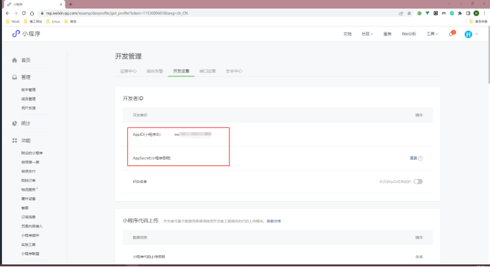Toggle the IP白名单 protection switch
Viewport: 490px width, 267px height.
coord(418,182)
